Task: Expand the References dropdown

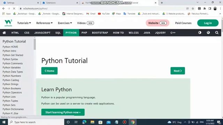Action: [x=44, y=23]
